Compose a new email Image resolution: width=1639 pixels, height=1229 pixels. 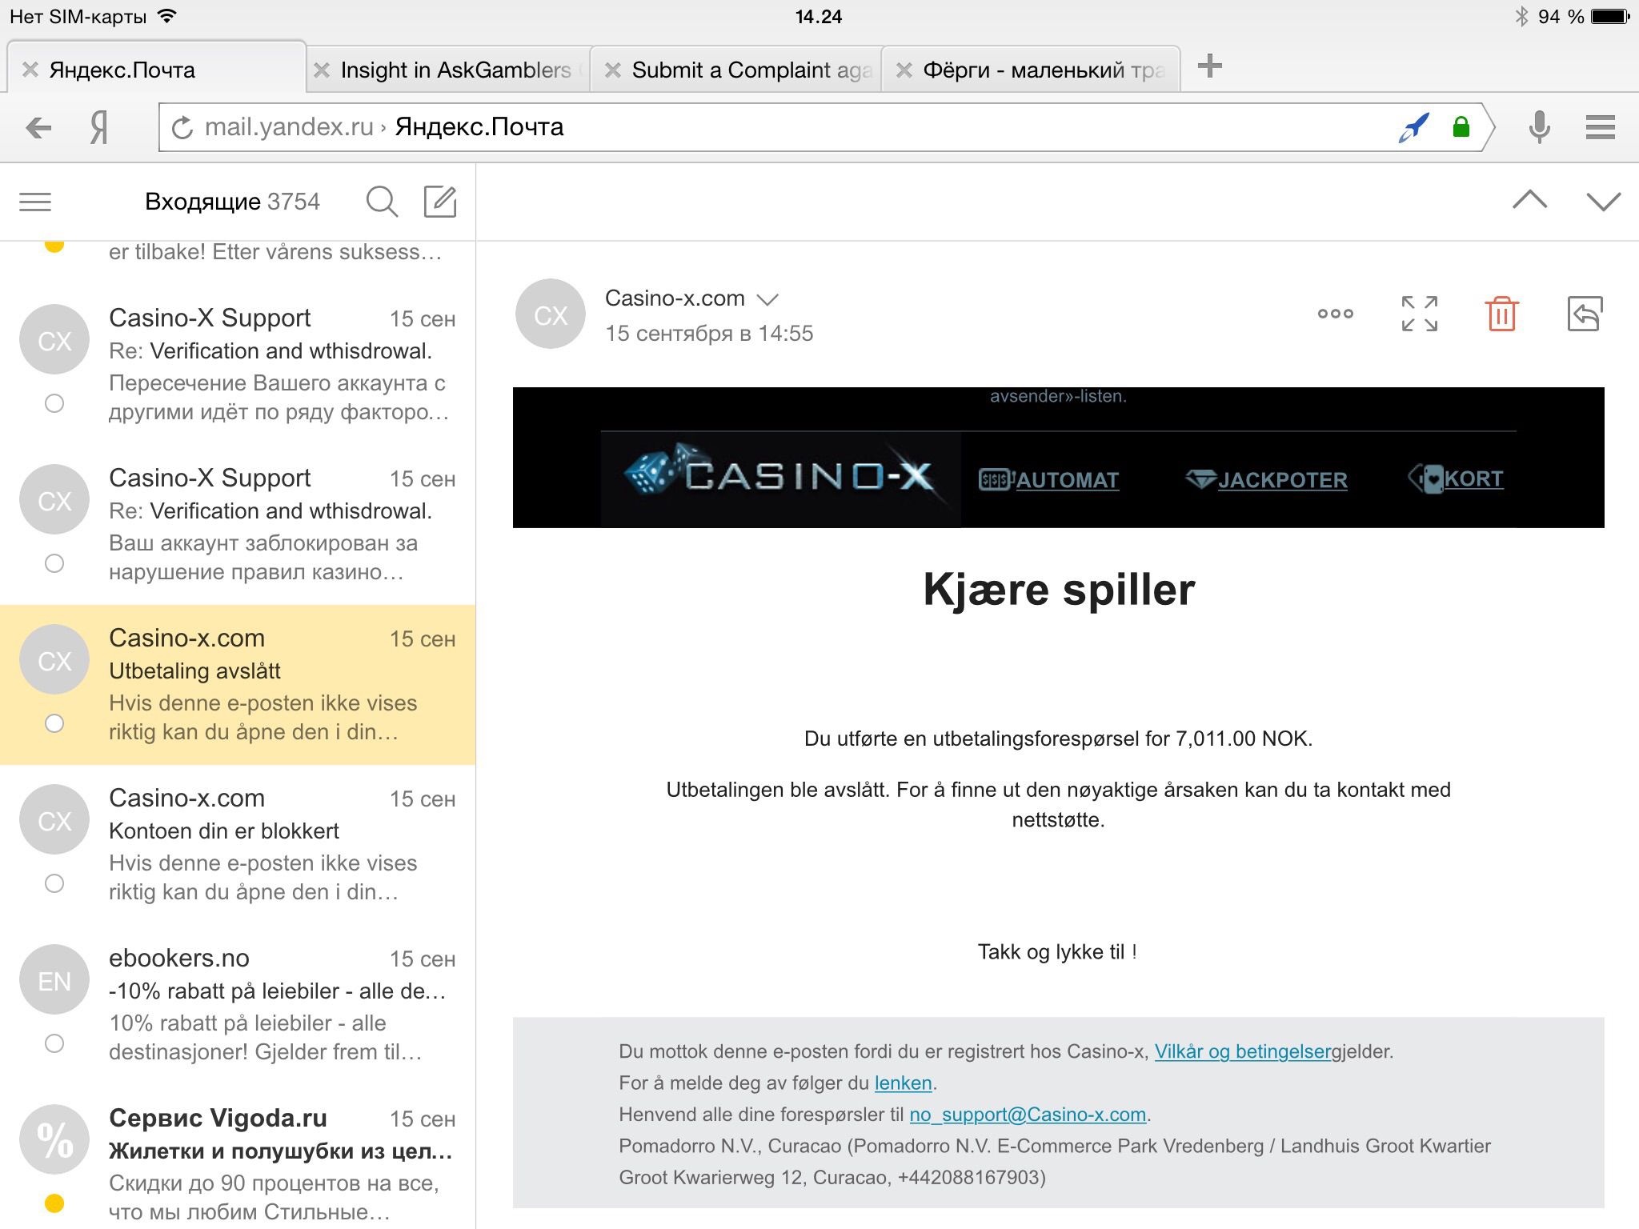tap(440, 202)
